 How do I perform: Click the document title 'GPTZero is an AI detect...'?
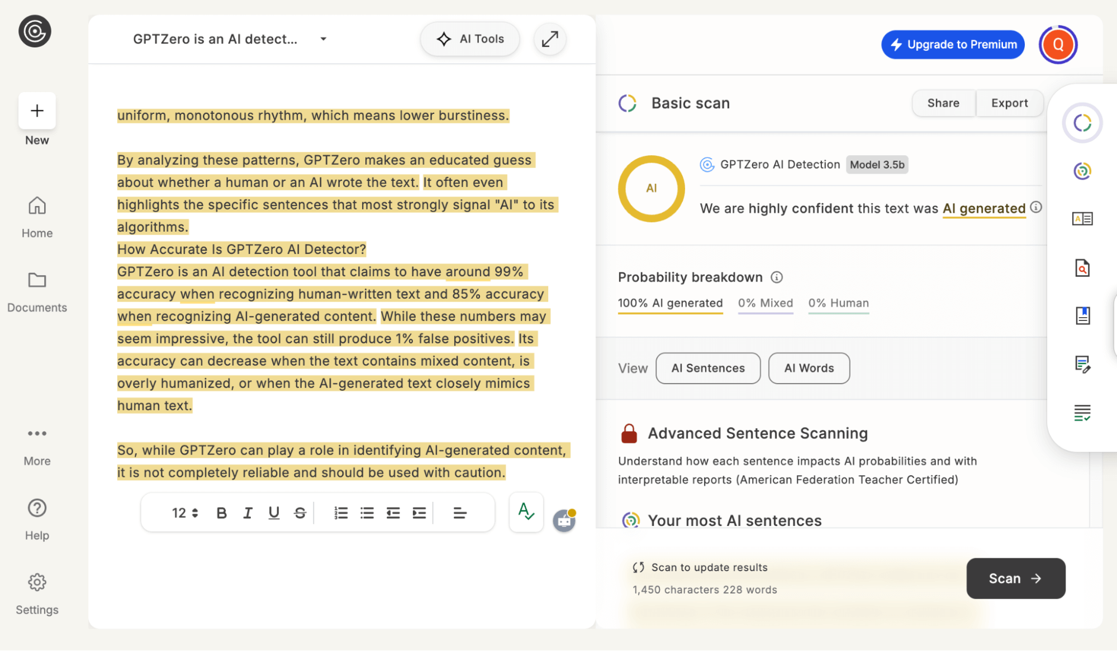tap(215, 39)
